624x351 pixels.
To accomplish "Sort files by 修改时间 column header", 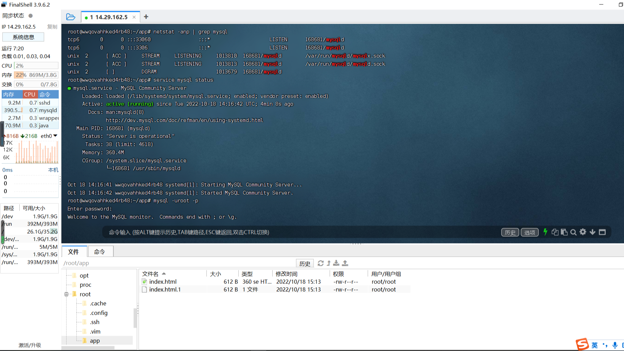I will pos(301,274).
